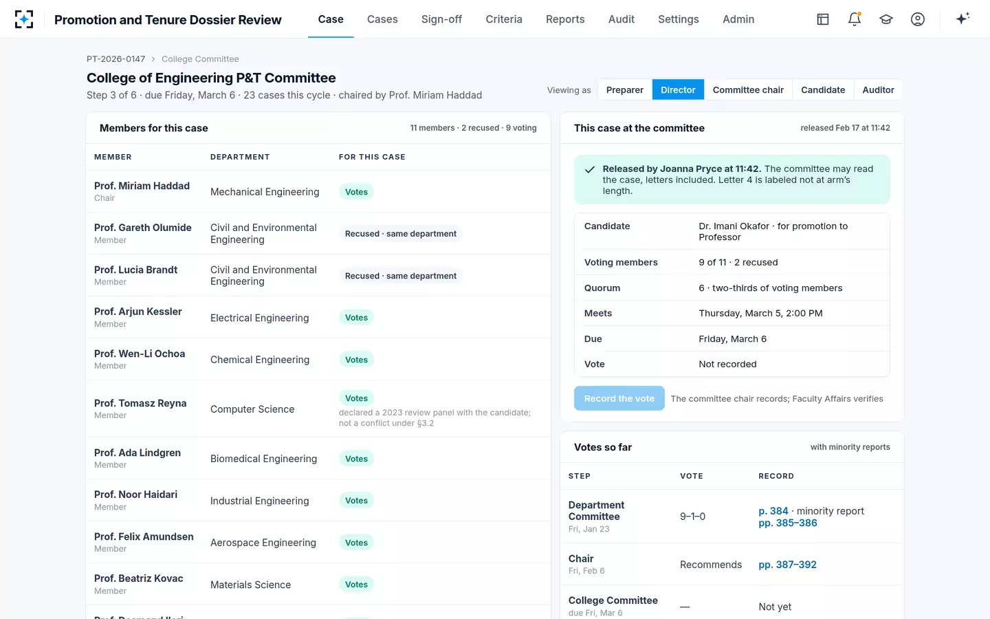
Task: Click the graduation cap icon
Action: 886,19
